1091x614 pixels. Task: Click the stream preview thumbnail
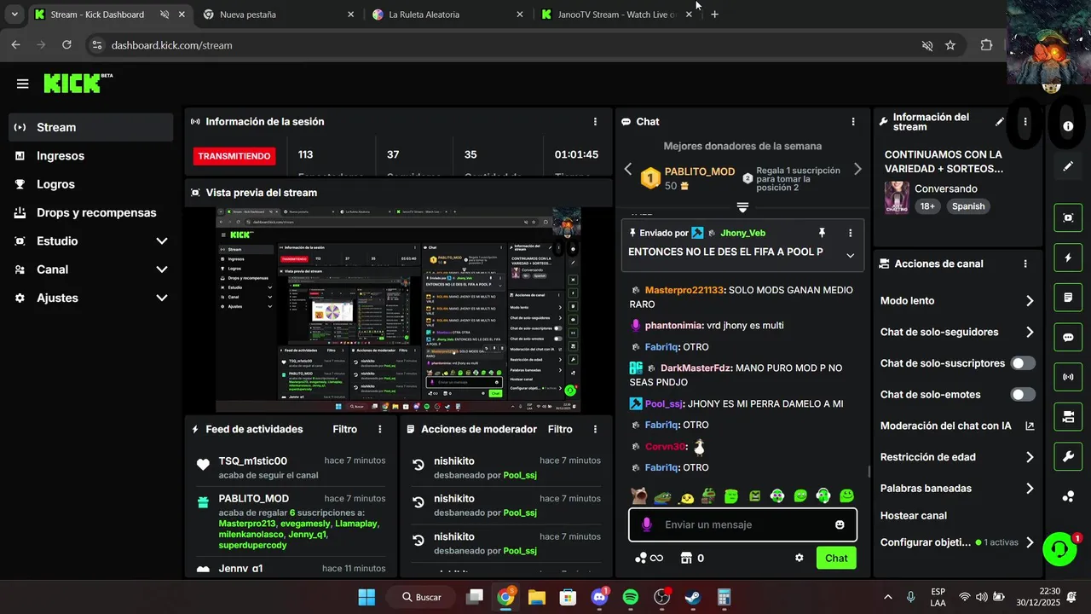click(398, 310)
